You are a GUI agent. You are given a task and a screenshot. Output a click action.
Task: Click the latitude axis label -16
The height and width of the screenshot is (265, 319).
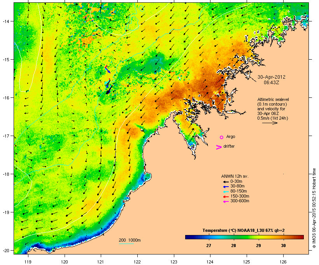[5, 98]
